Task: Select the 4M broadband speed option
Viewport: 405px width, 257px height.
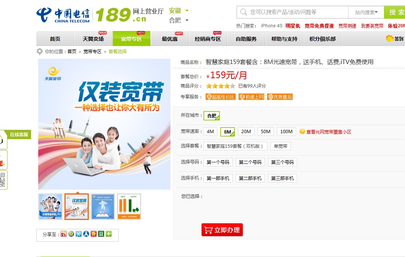Action: [x=211, y=132]
